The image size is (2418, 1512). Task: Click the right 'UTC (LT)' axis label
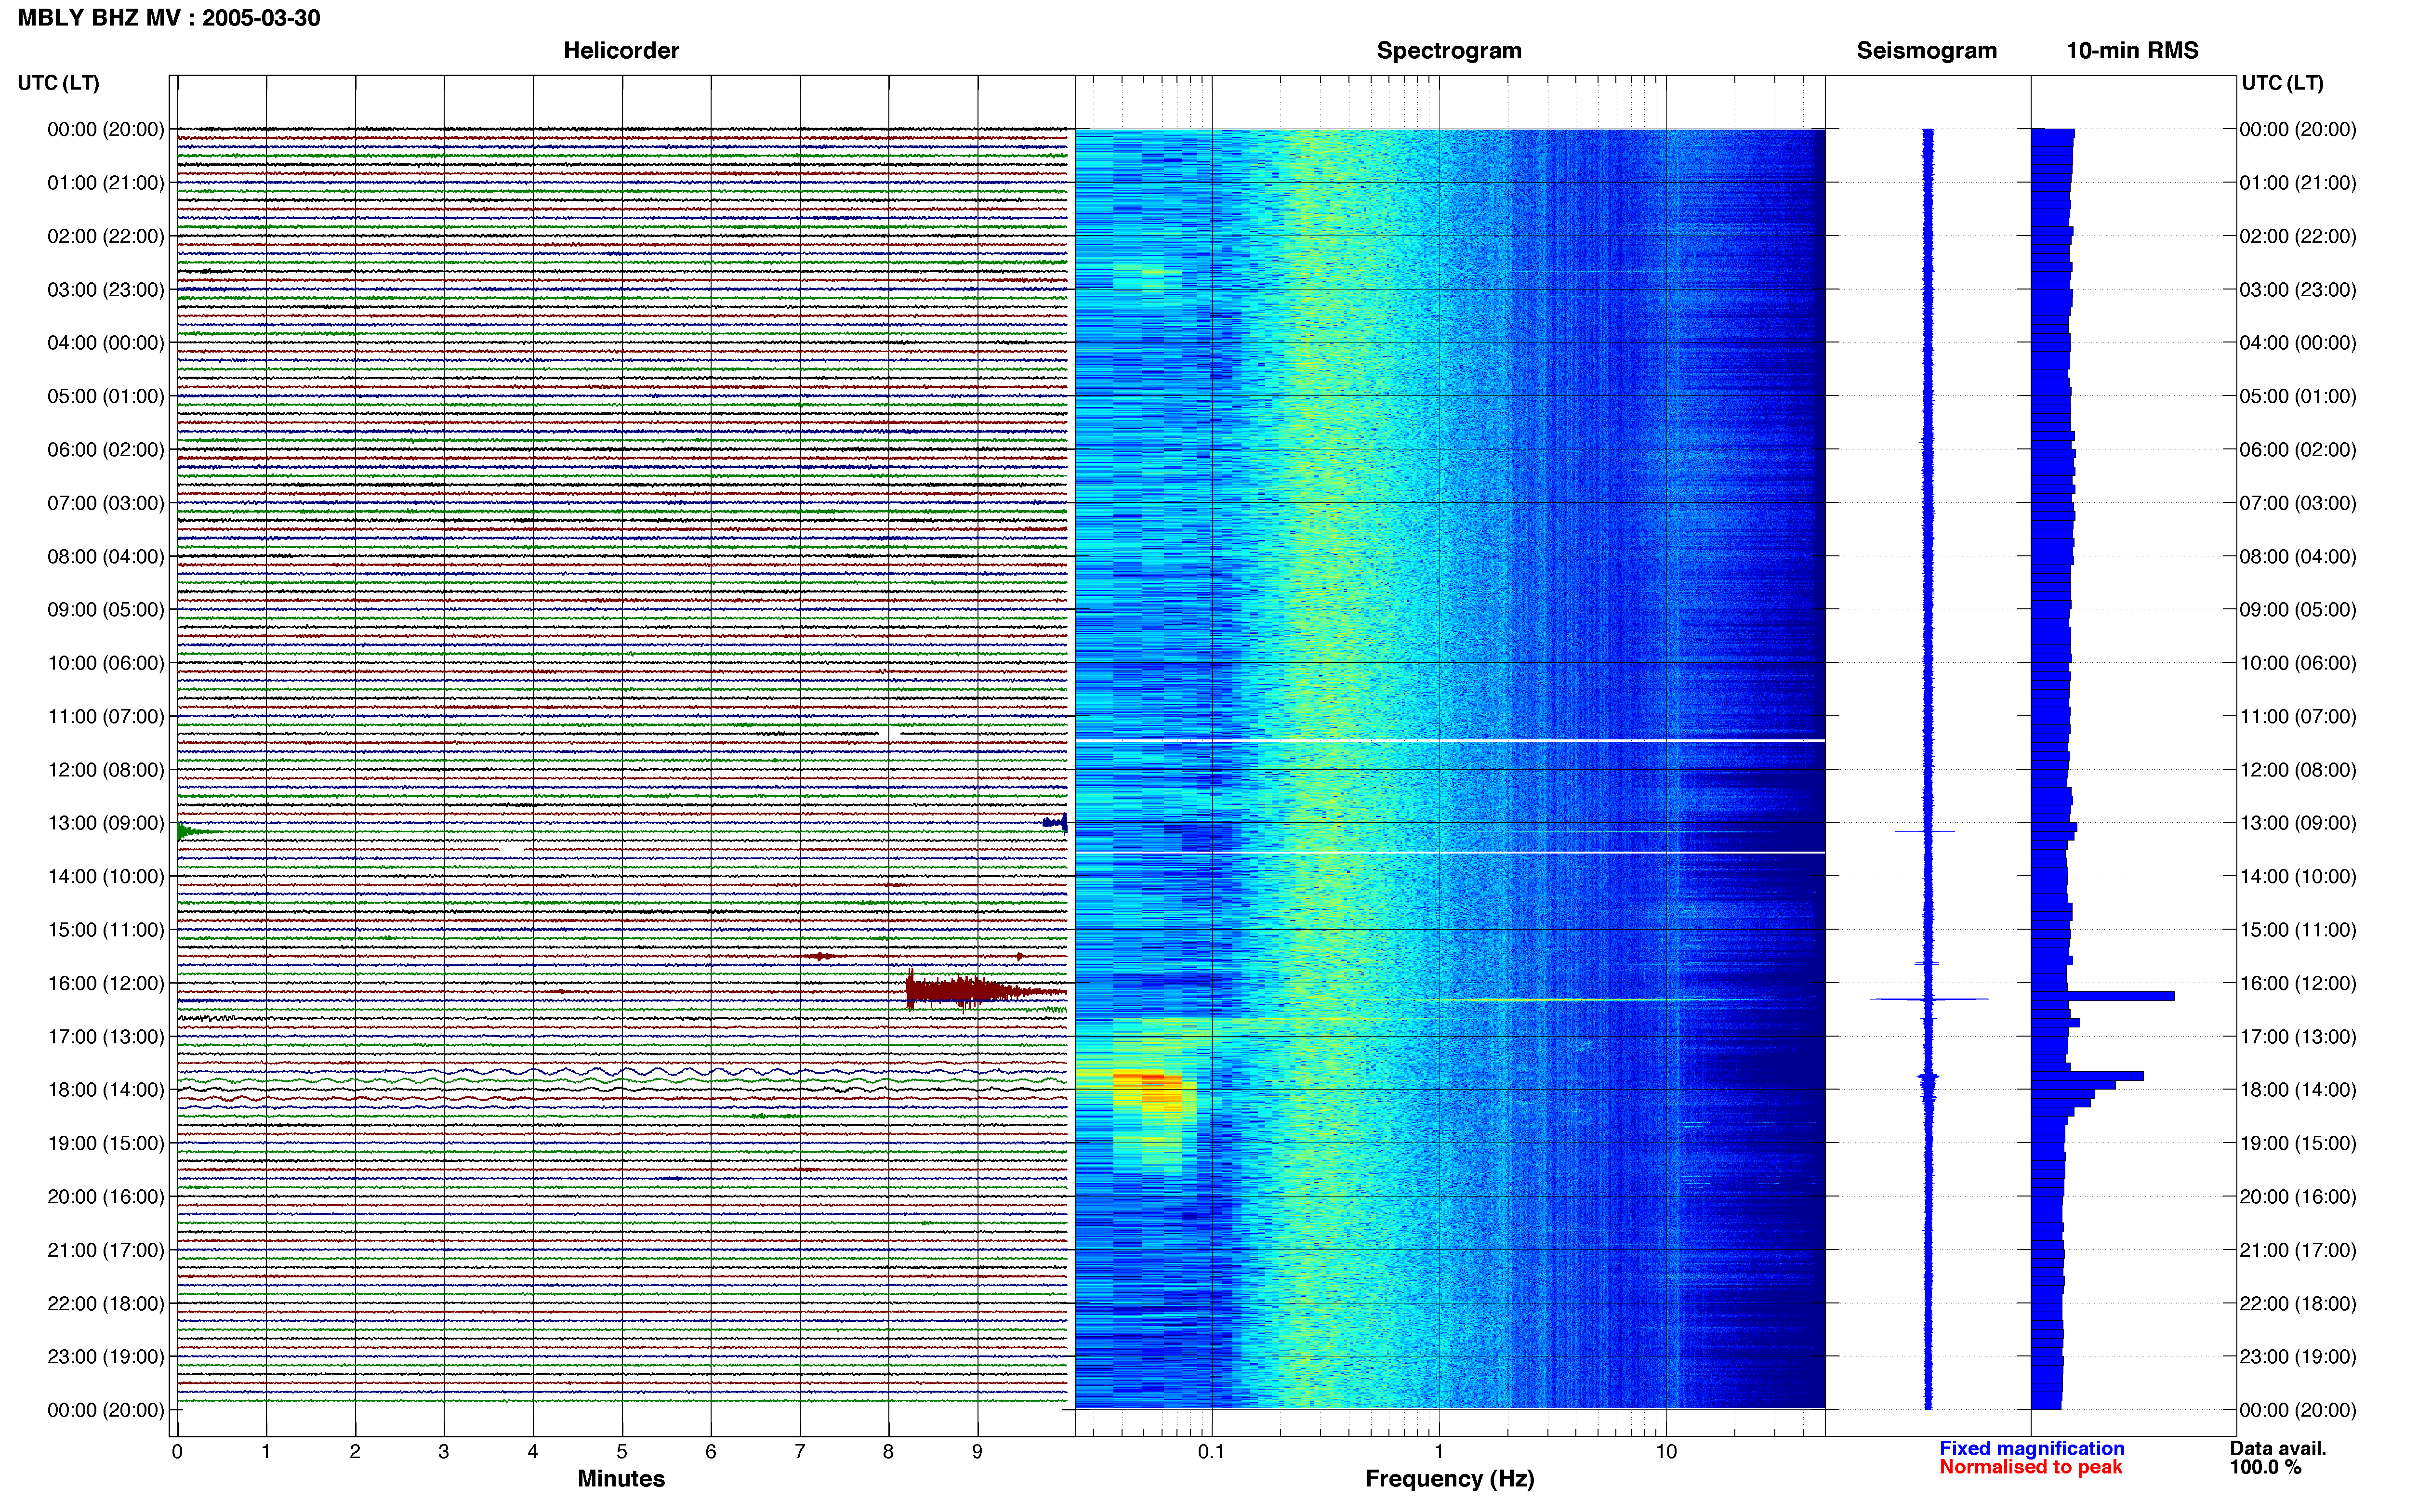pos(2282,83)
